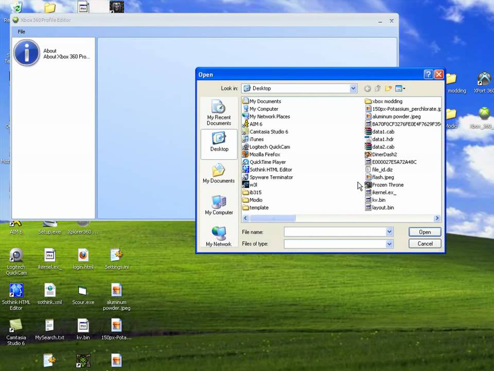
Task: Click the Open button in dialog
Action: tap(425, 232)
